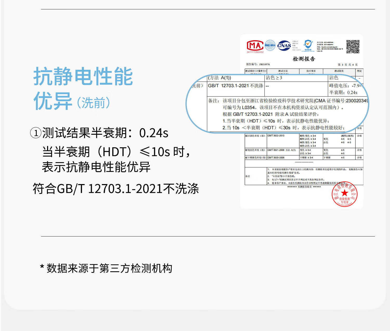390x331 pixels.
Task: Click the ilac-MRA round logo
Action: (270, 45)
